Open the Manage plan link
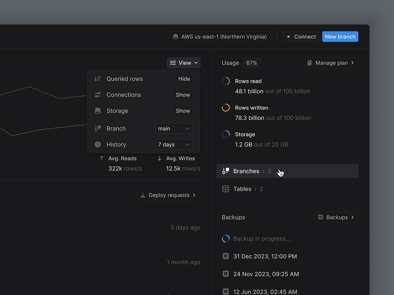Image resolution: width=394 pixels, height=295 pixels. coord(331,63)
